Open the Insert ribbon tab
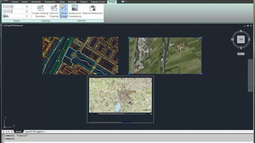Screen dimensions: 255x143 [x=25, y=2]
